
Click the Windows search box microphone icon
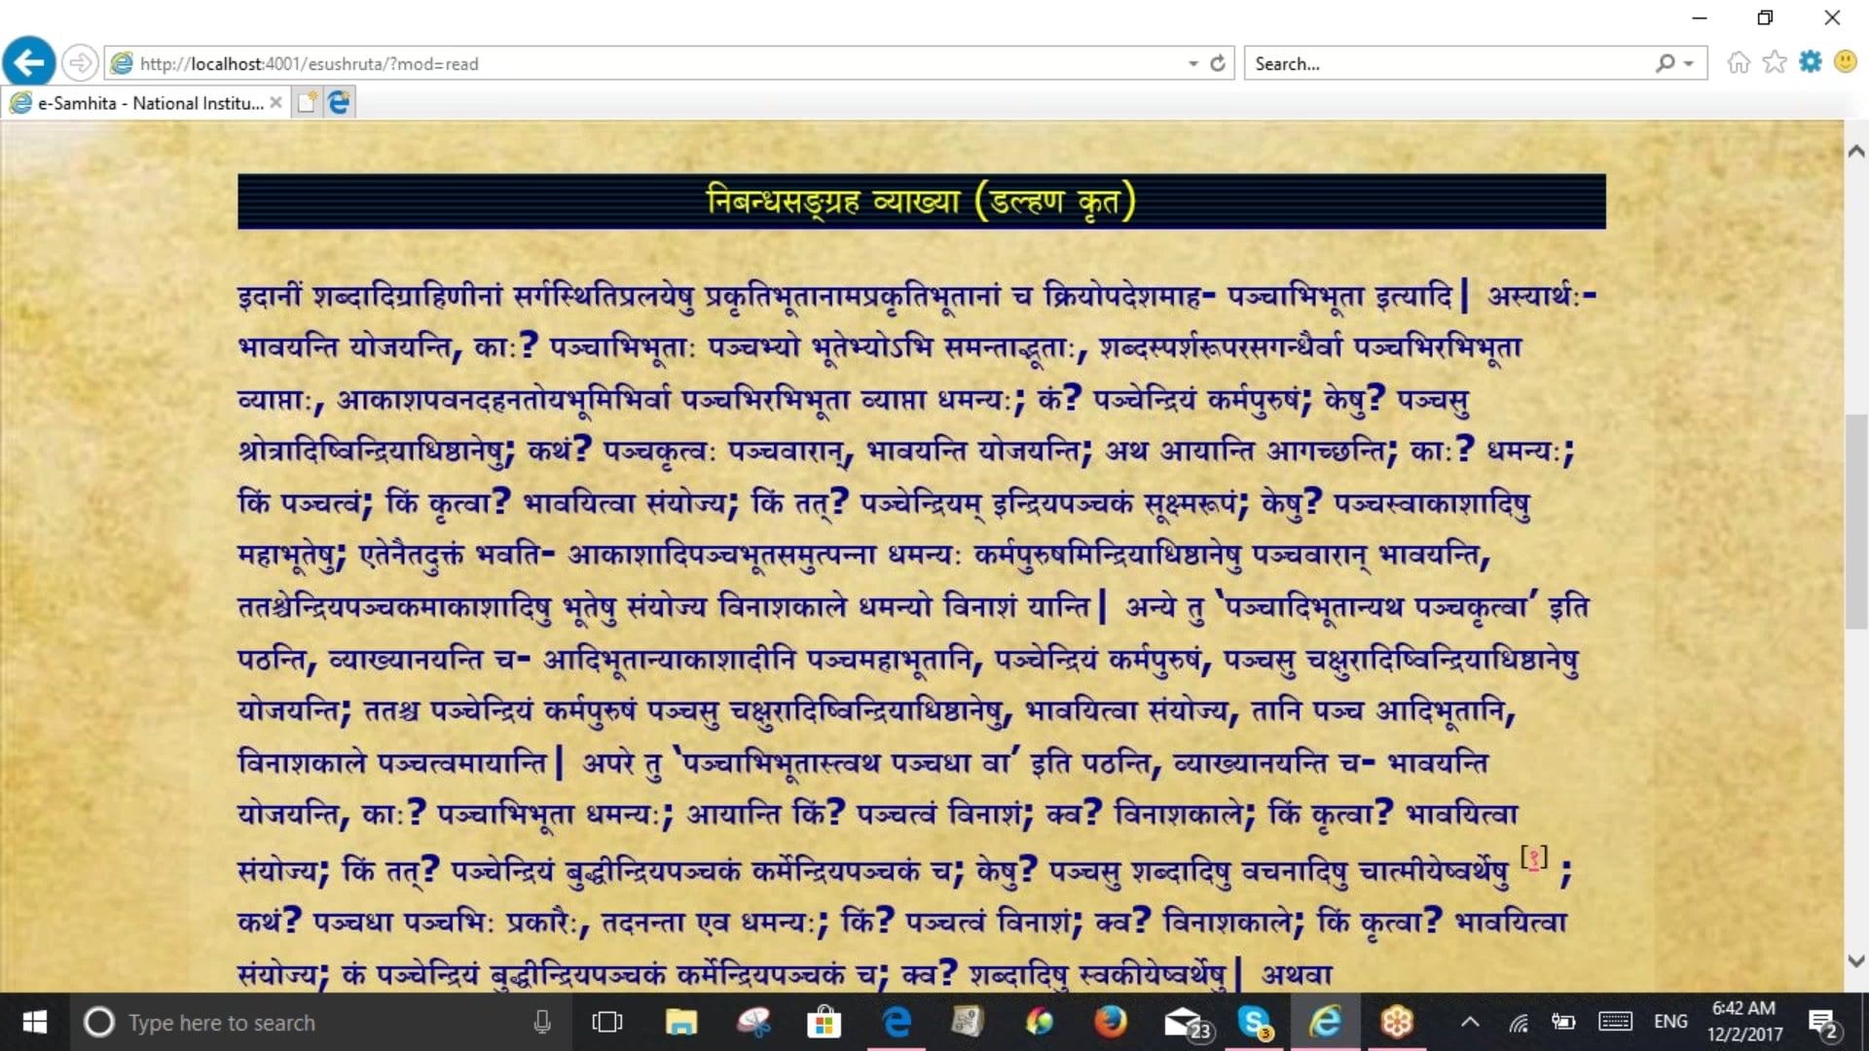tap(542, 1022)
